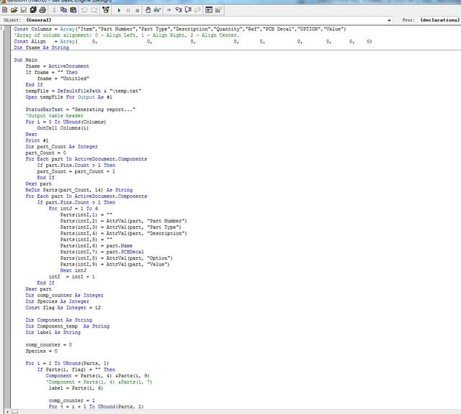Click the 'StatusBarText = "Generating report..."' line
The image size is (461, 414).
pos(81,109)
